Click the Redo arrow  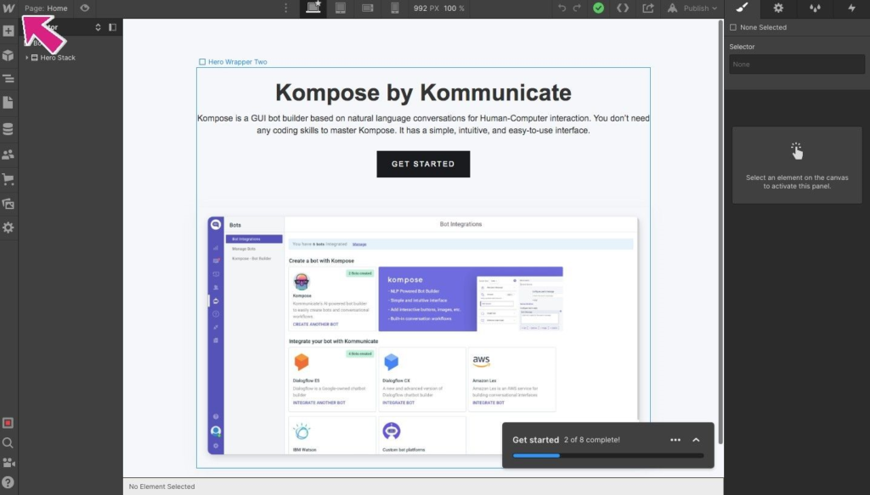coord(577,8)
